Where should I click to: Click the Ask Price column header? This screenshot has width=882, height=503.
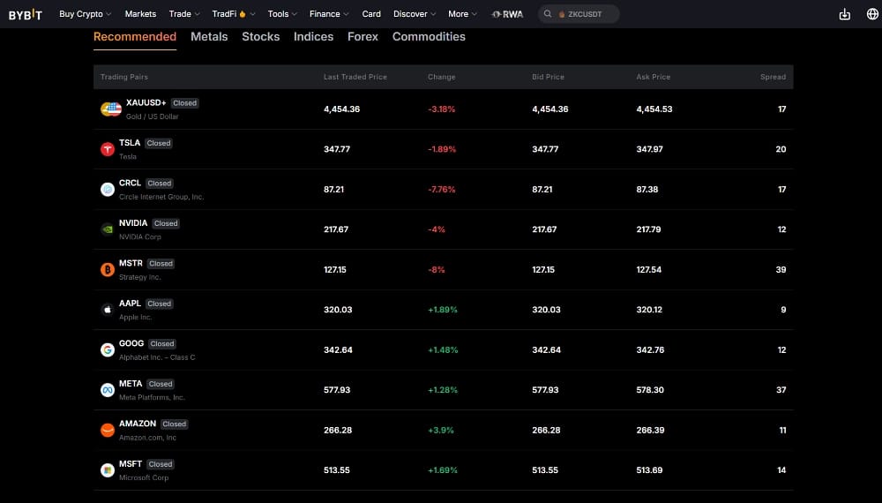pyautogui.click(x=653, y=77)
